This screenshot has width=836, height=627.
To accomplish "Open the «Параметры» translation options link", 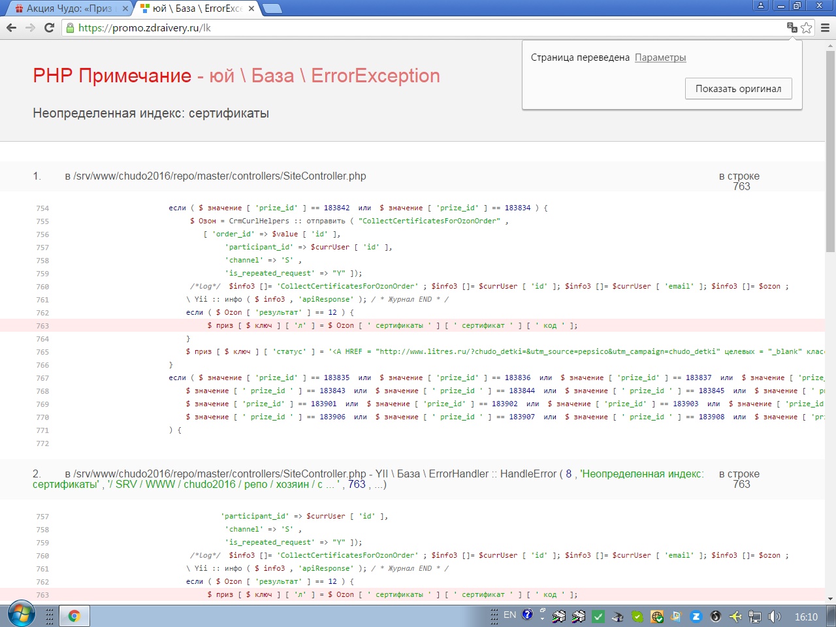I will point(660,57).
